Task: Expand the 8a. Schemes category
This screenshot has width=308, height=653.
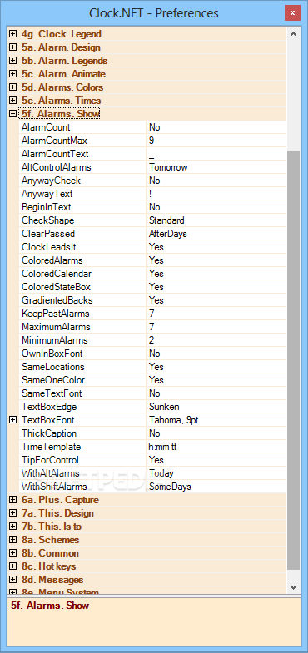Action: pyautogui.click(x=13, y=540)
